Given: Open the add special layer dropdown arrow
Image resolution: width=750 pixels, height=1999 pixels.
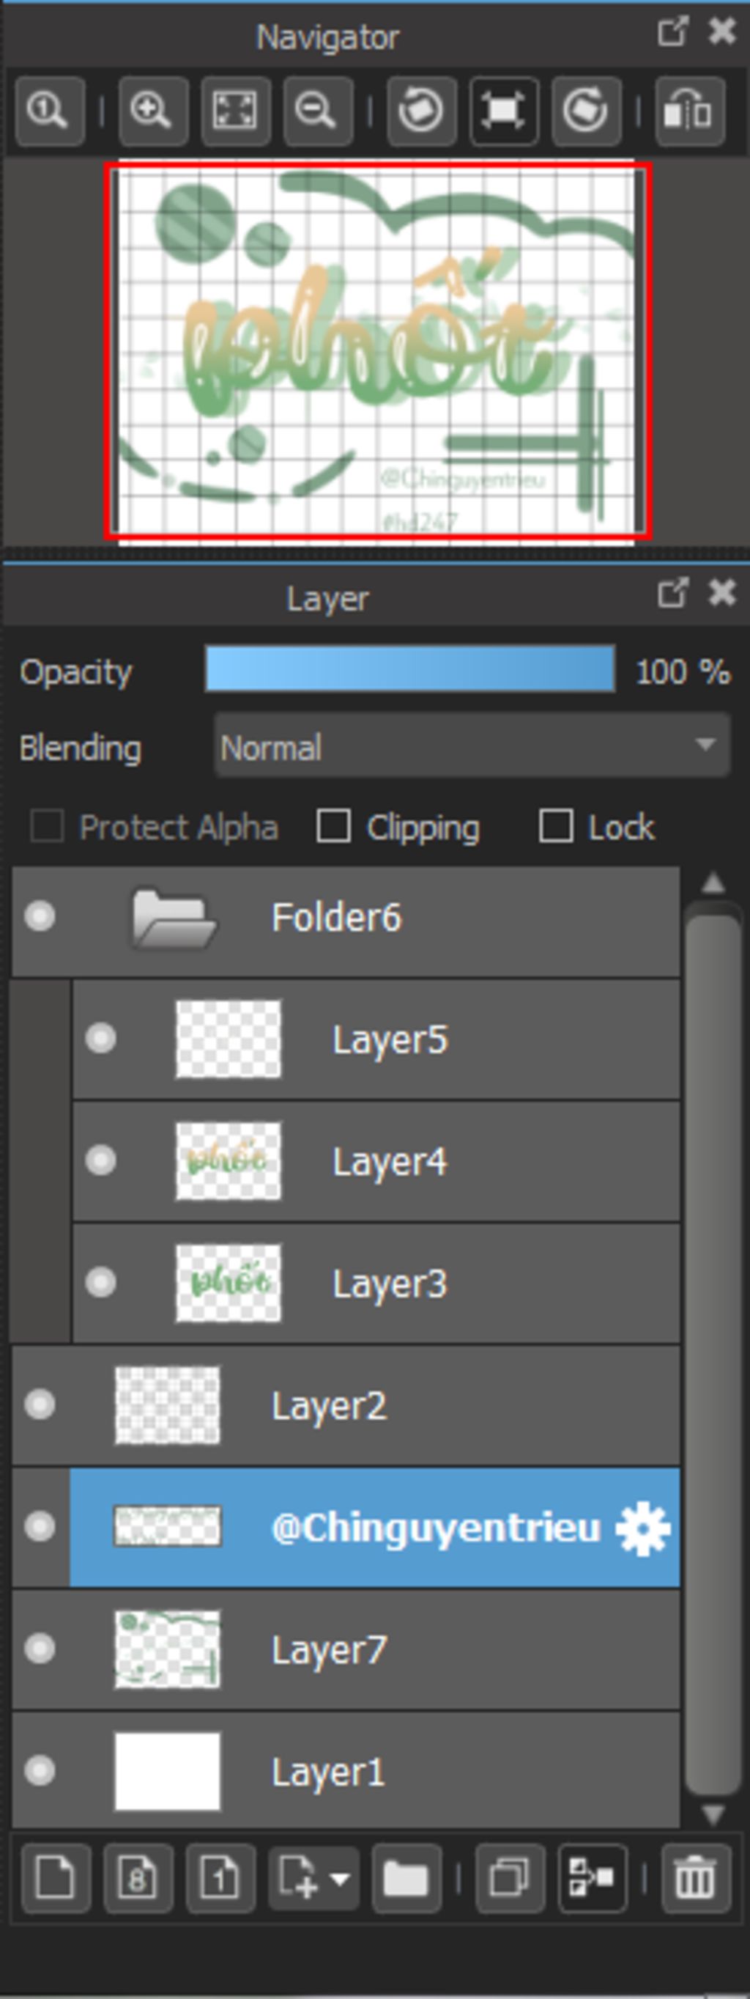Looking at the screenshot, I should 340,1879.
